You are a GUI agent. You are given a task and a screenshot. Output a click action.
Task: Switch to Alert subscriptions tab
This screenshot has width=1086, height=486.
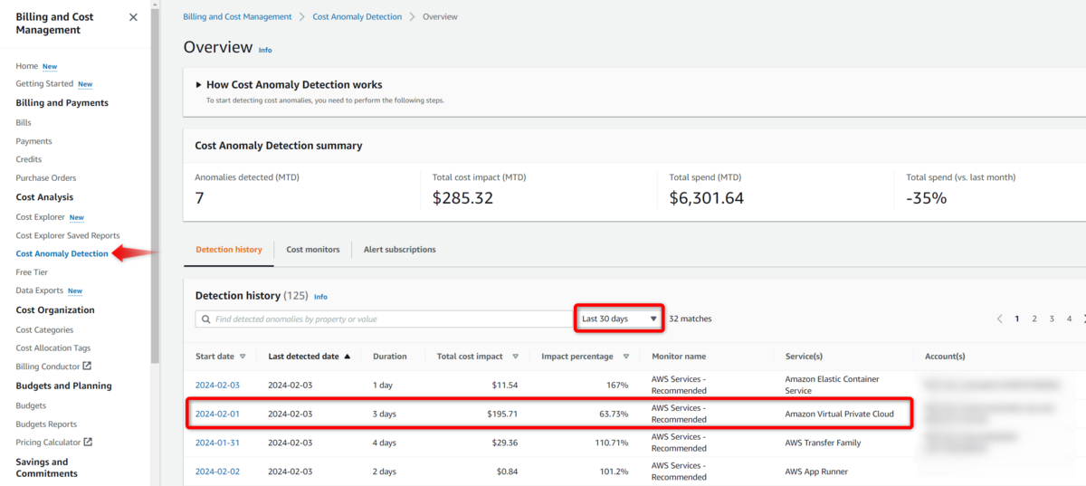coord(399,250)
